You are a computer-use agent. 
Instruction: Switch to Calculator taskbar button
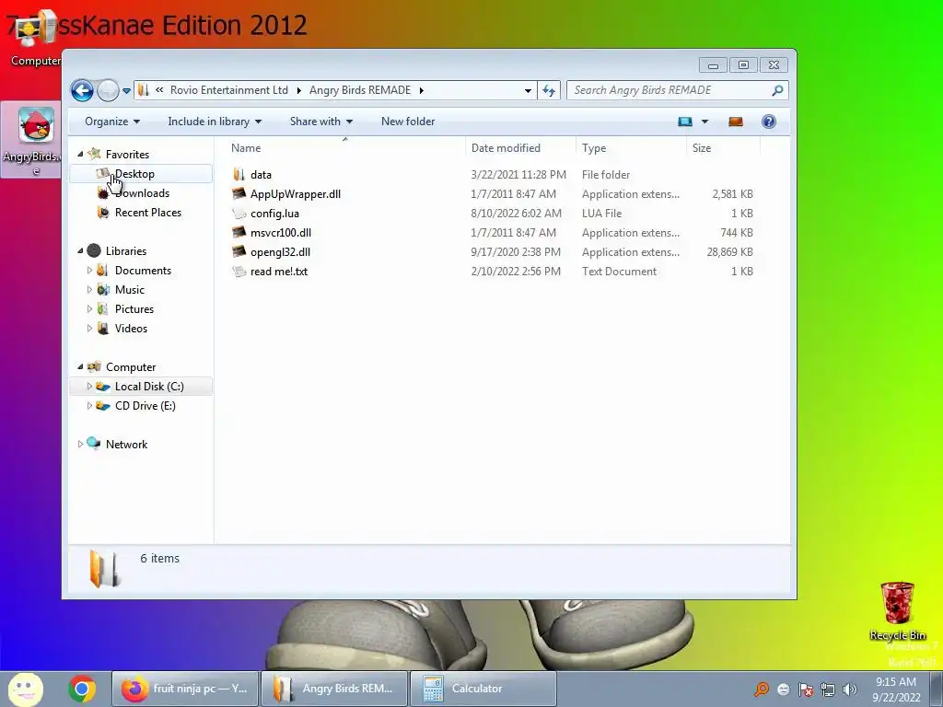click(483, 689)
